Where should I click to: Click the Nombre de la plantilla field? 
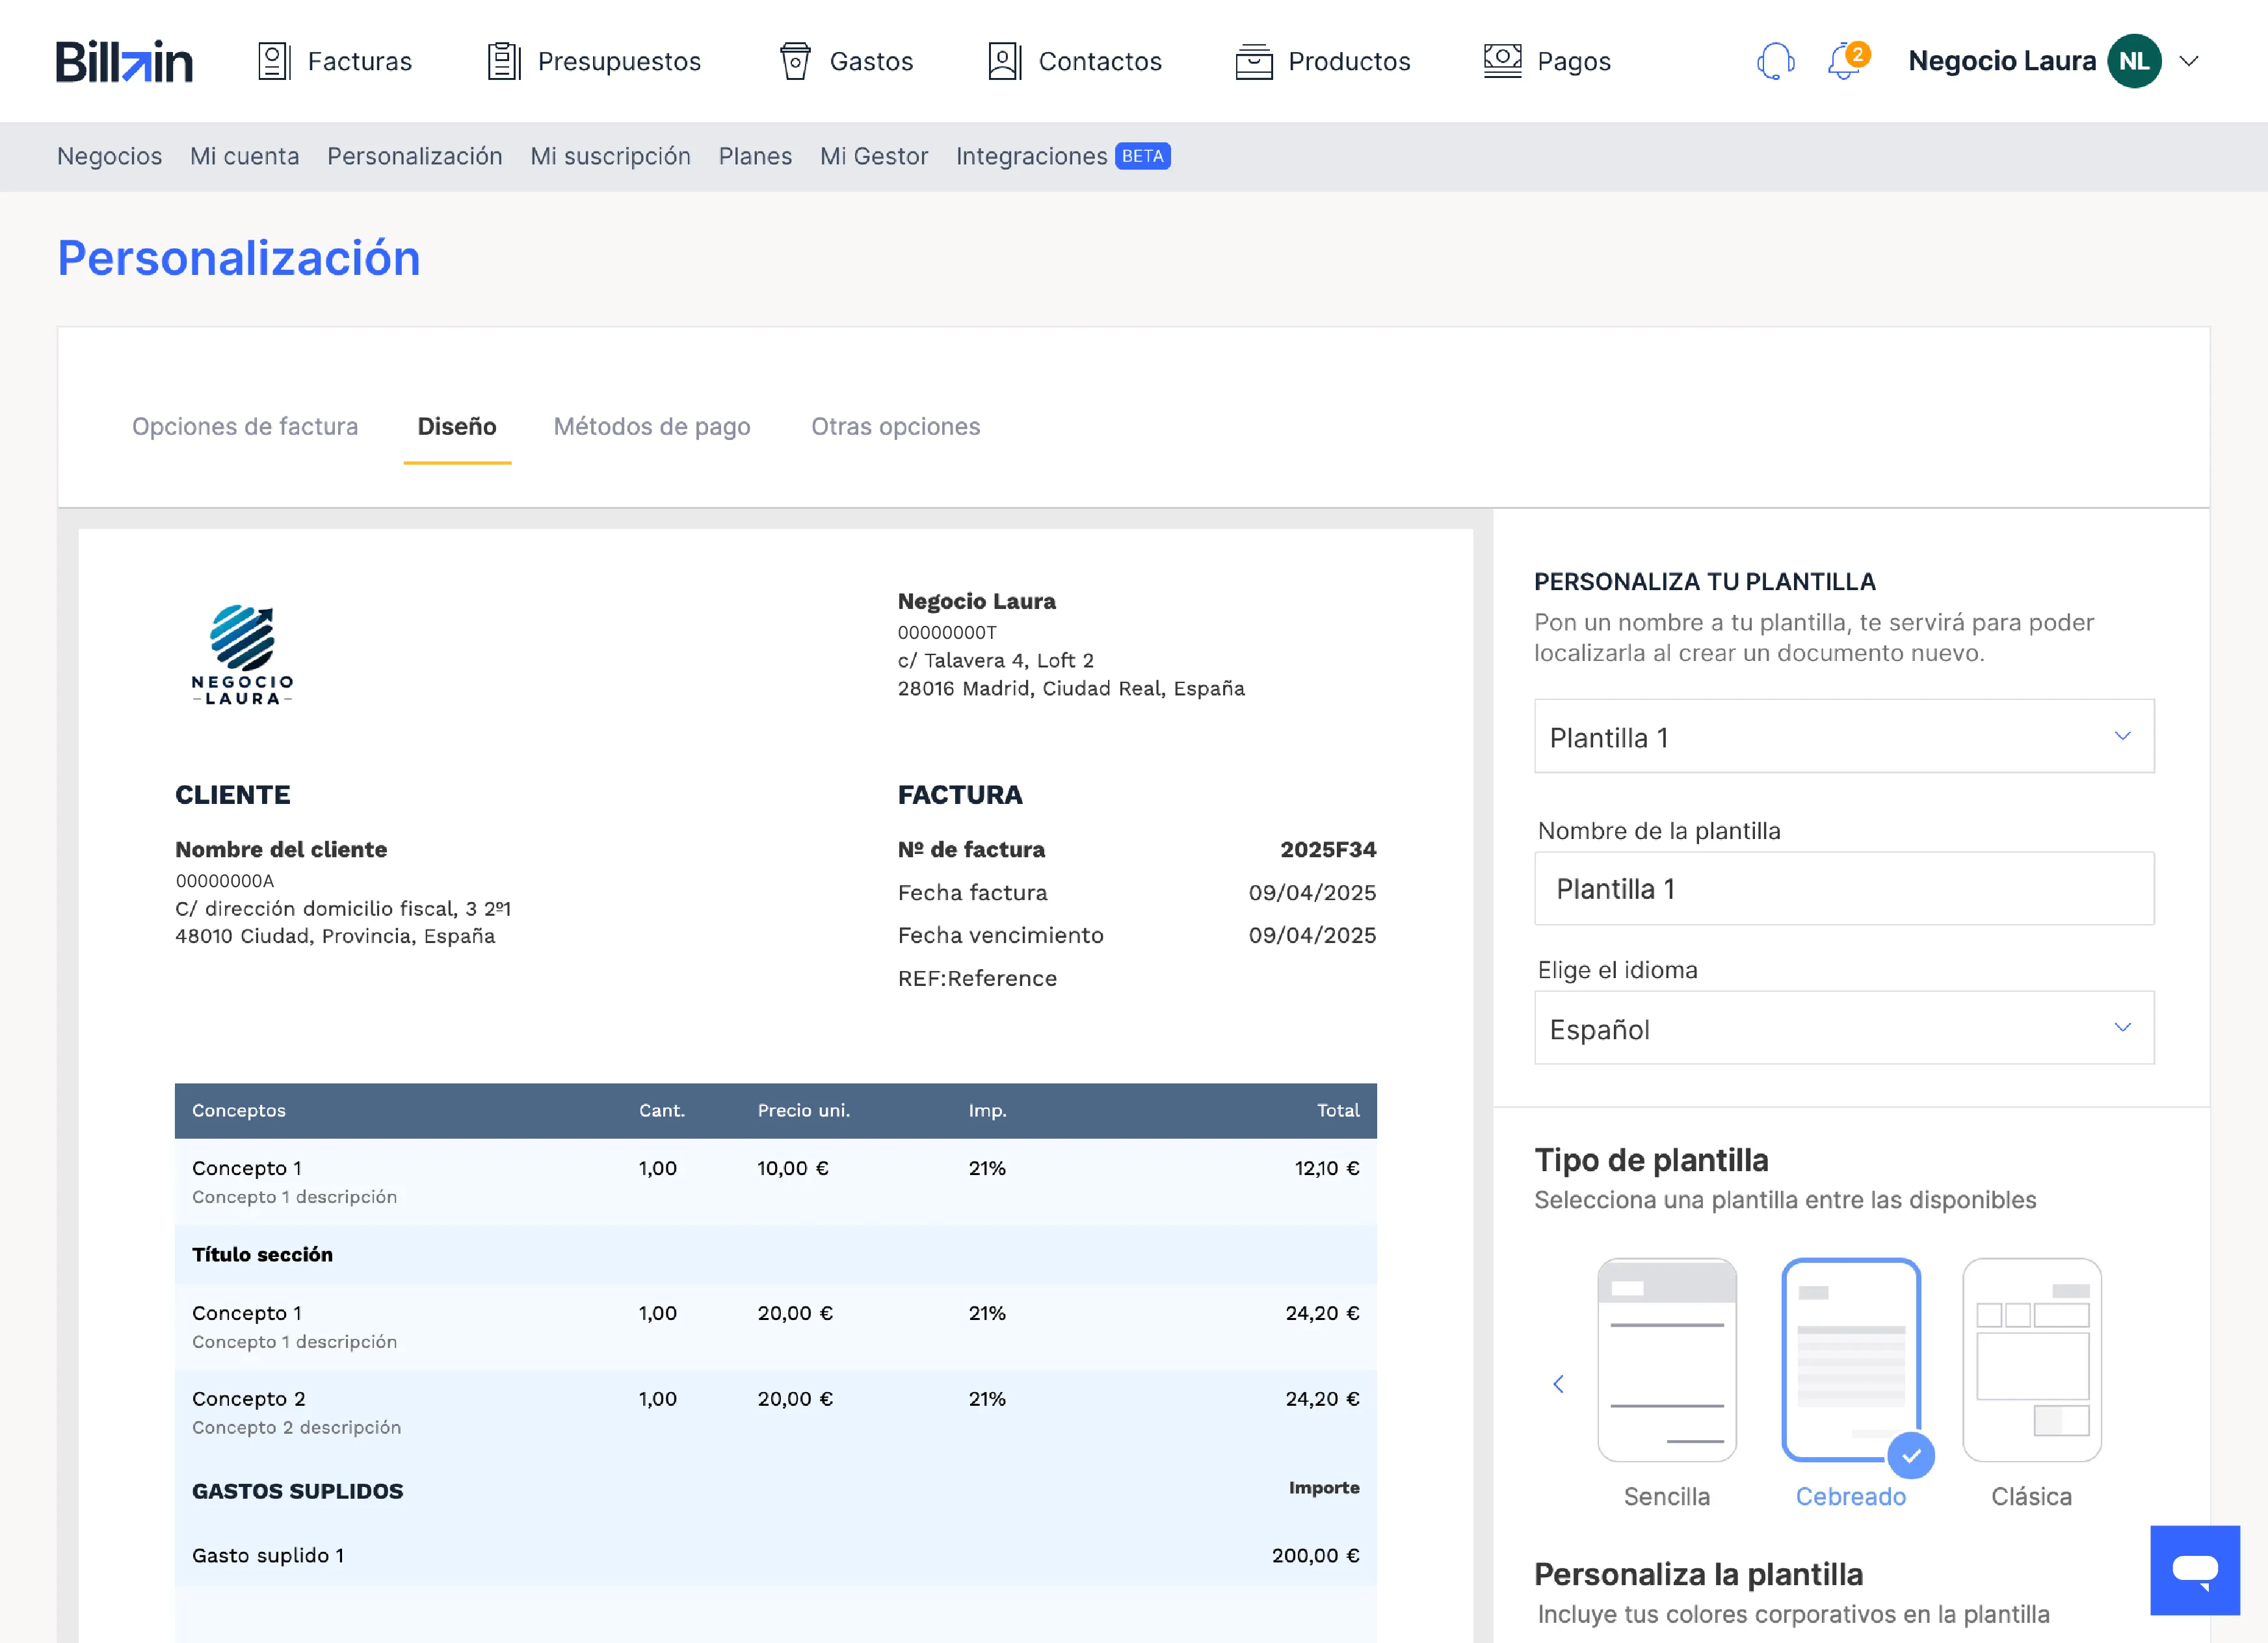[1844, 888]
